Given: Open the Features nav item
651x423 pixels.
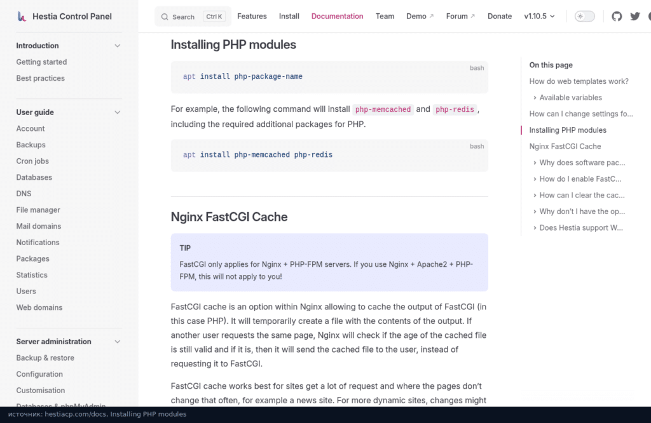Looking at the screenshot, I should (252, 16).
